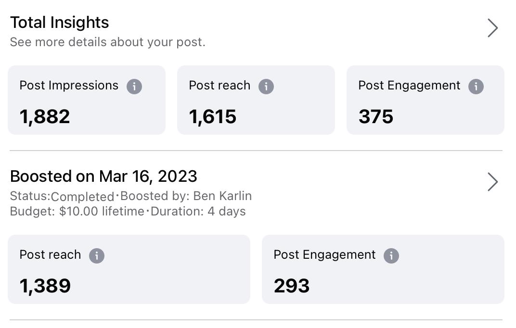The image size is (516, 328).
Task: Click info icon beside Post Impressions
Action: 134,87
